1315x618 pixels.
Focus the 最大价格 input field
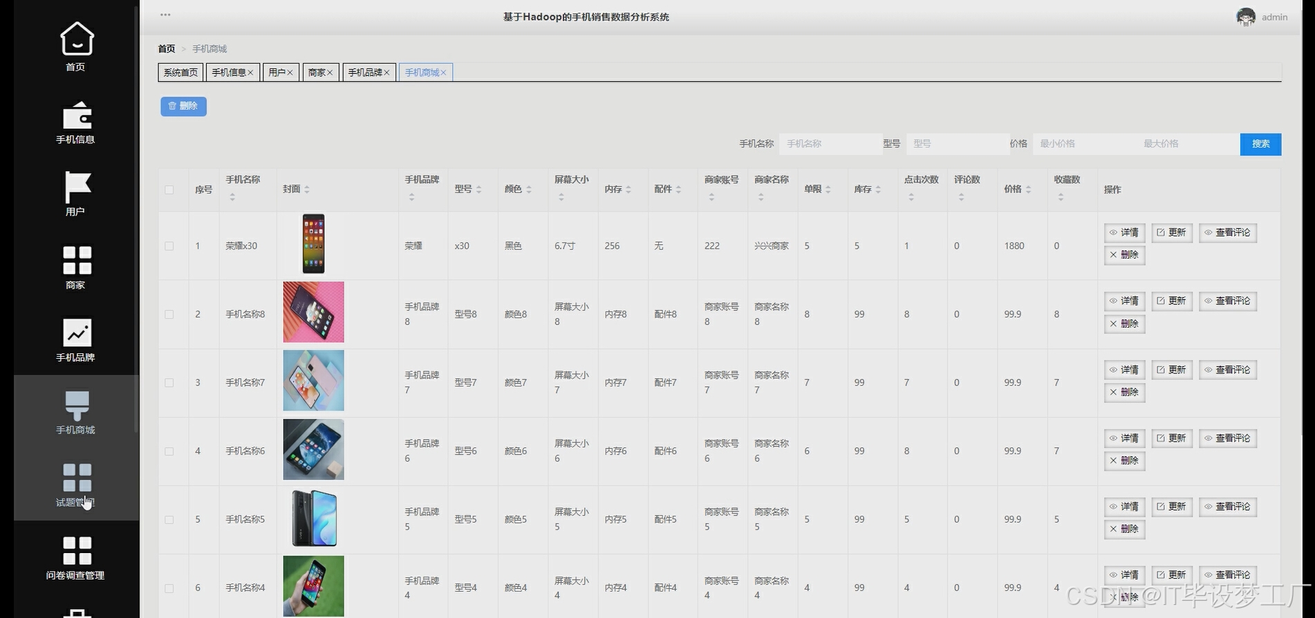click(x=1188, y=144)
